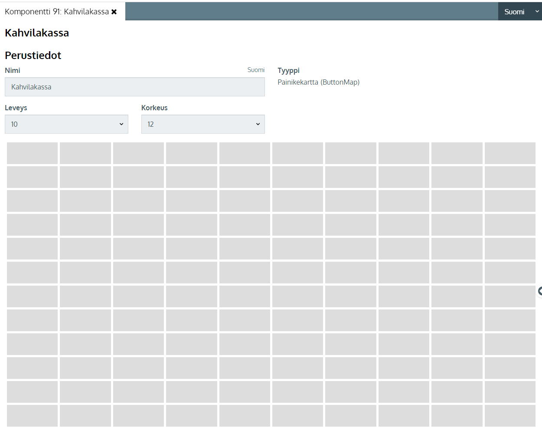Click the Tyyppi label
The height and width of the screenshot is (444, 542).
(289, 70)
